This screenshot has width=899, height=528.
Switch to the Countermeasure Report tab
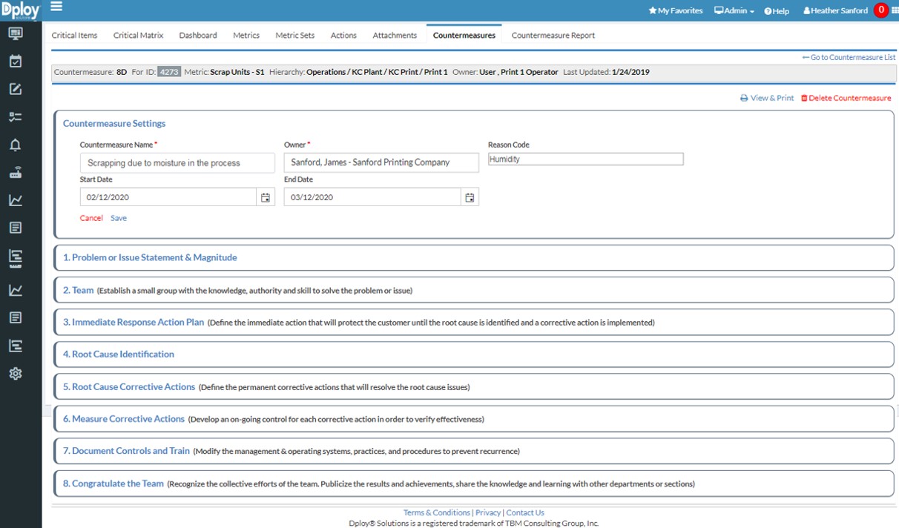click(x=553, y=36)
